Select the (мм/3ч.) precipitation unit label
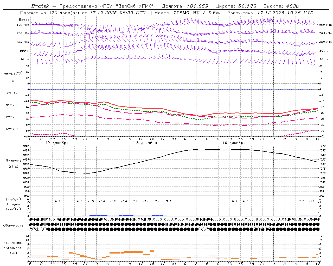The height and width of the screenshot is (266, 333). pos(13,199)
